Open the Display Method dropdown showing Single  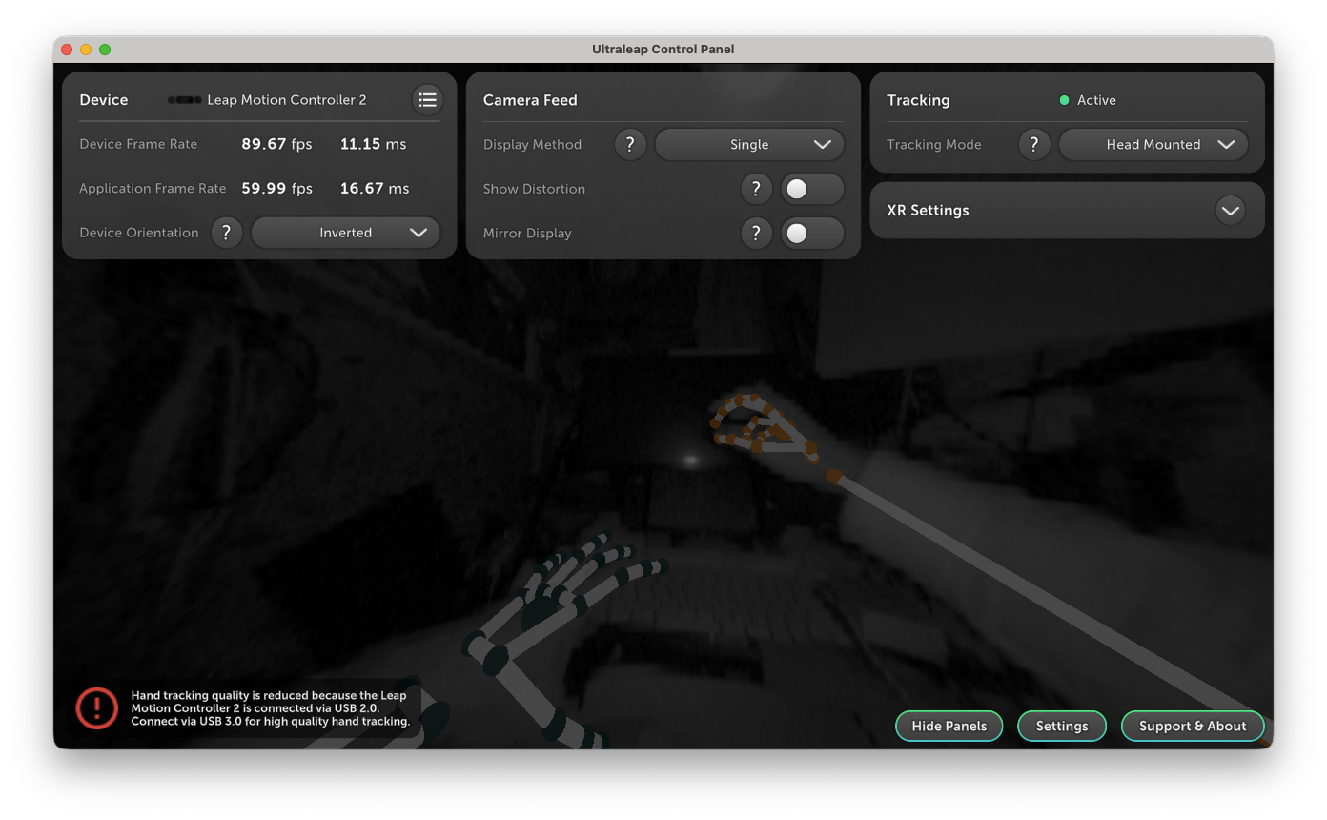(x=749, y=145)
